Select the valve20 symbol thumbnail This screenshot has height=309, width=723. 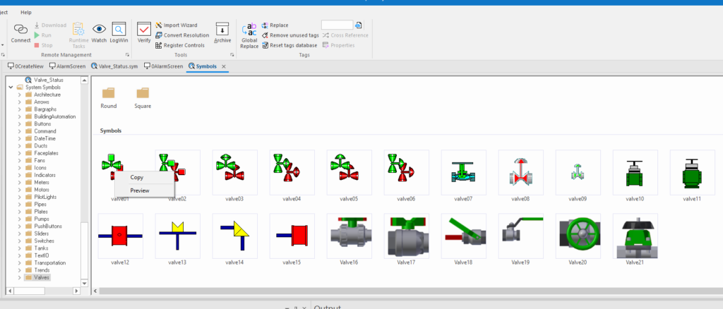click(578, 236)
